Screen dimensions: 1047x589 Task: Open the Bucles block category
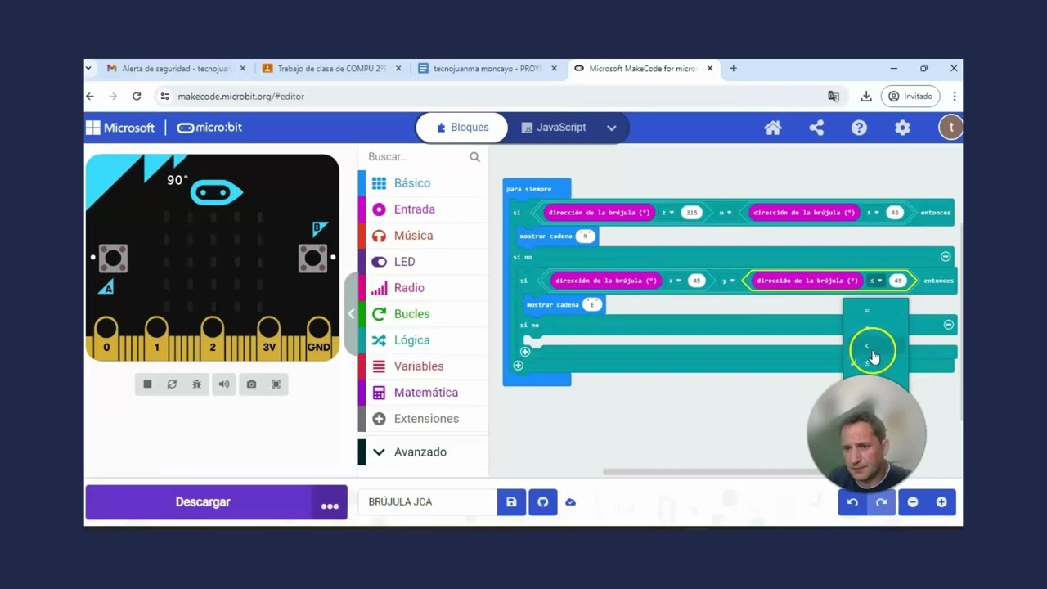click(x=423, y=314)
